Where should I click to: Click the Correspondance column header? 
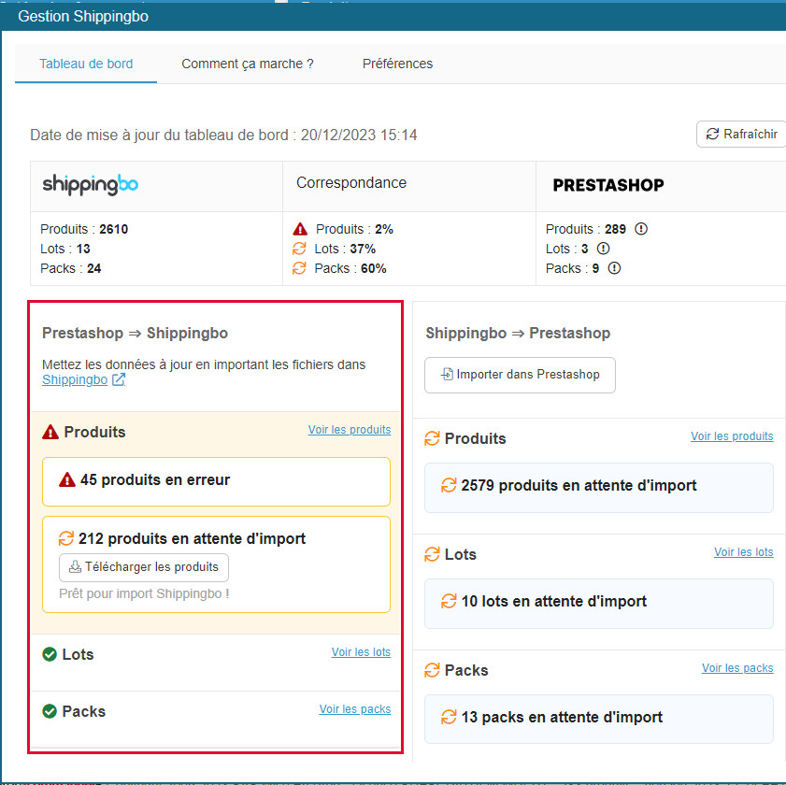pos(351,182)
